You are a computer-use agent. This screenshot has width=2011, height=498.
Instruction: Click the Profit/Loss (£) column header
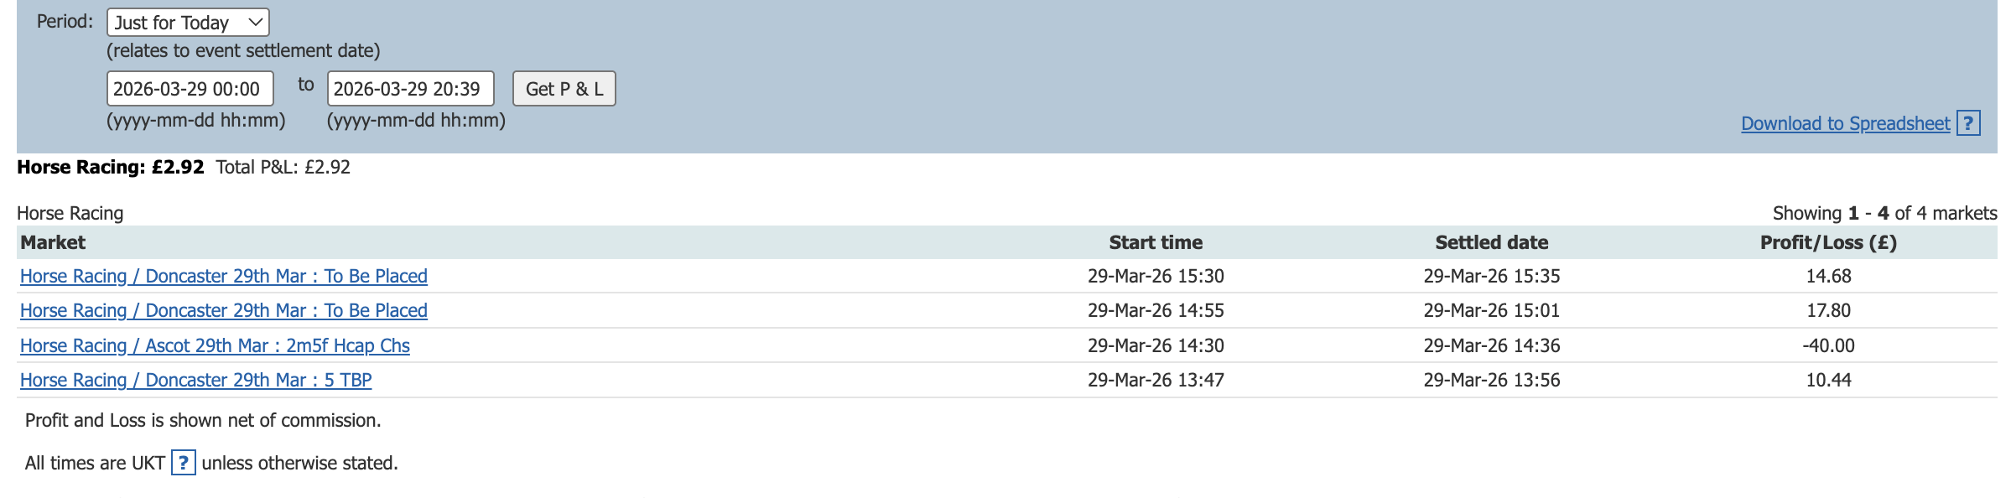pyautogui.click(x=1827, y=242)
